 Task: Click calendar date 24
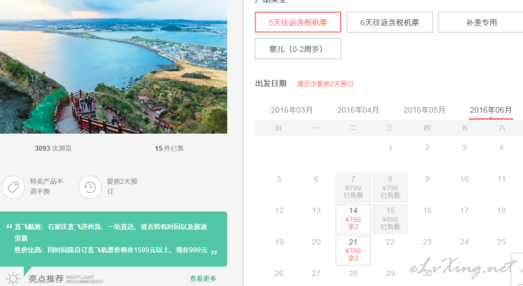click(464, 242)
